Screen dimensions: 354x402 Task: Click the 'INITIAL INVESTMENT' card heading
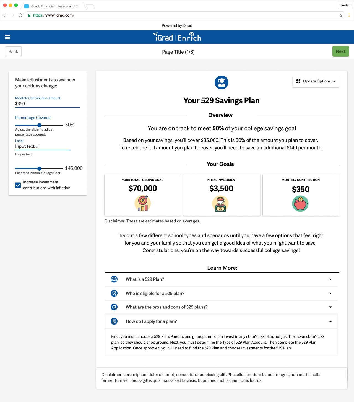point(222,180)
